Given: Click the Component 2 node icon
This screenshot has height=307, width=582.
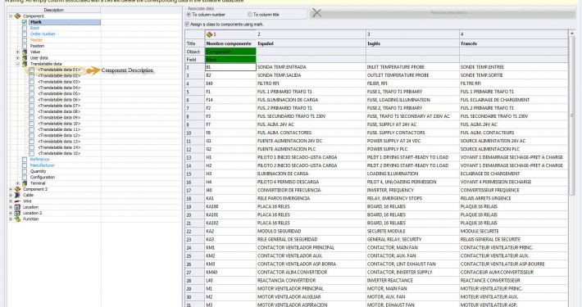Looking at the screenshot, I should tap(17, 189).
